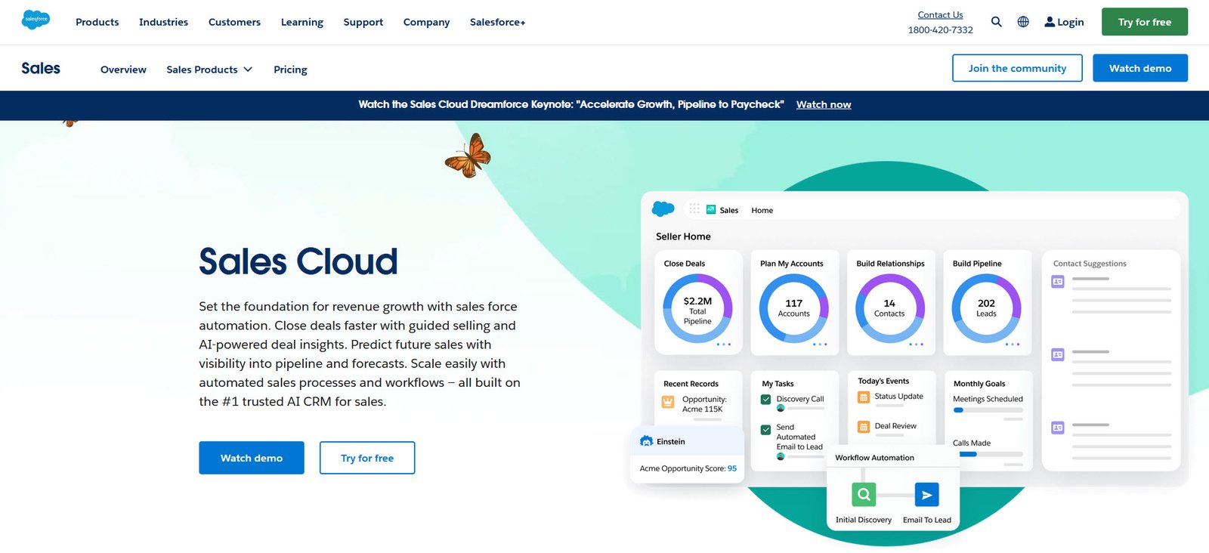Click the Home tab in dashboard
This screenshot has height=553, width=1209.
(x=762, y=210)
